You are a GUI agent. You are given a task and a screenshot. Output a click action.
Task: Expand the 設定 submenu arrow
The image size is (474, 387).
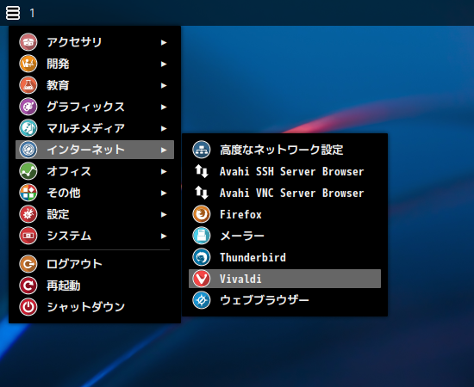pyautogui.click(x=164, y=214)
